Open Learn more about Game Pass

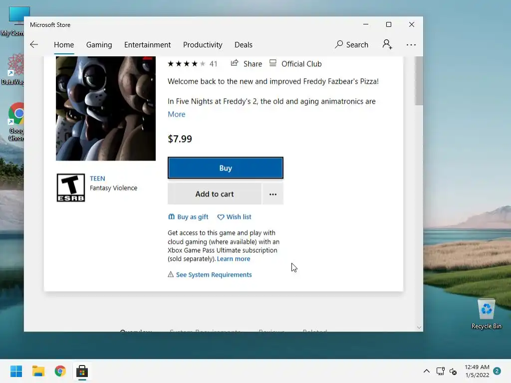(x=234, y=259)
